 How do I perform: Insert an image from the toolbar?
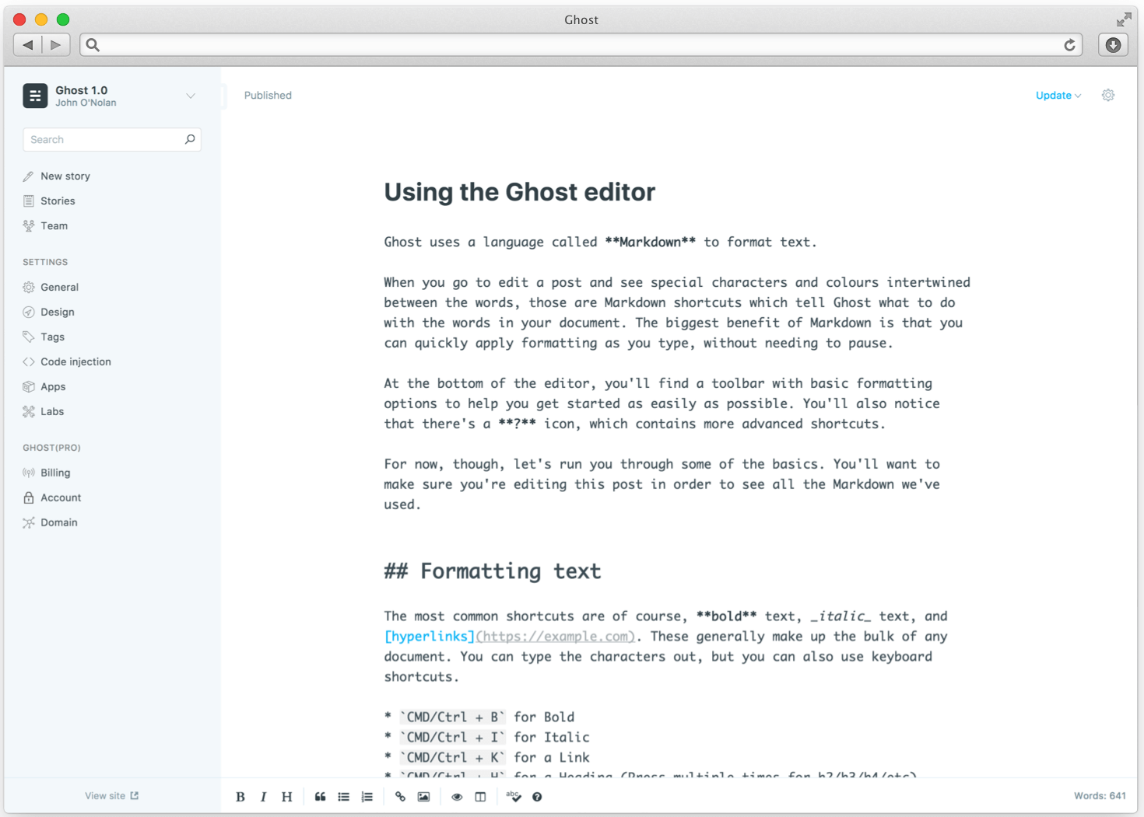pos(423,797)
